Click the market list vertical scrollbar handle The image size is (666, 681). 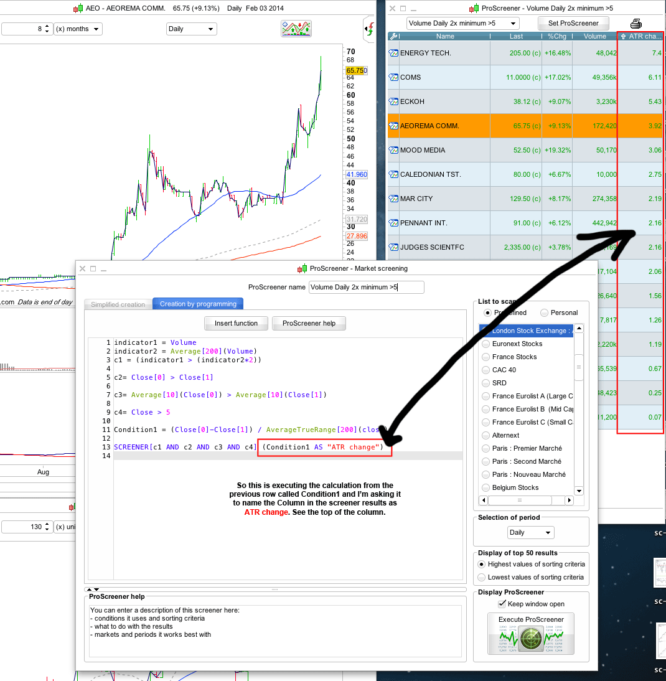coord(579,367)
